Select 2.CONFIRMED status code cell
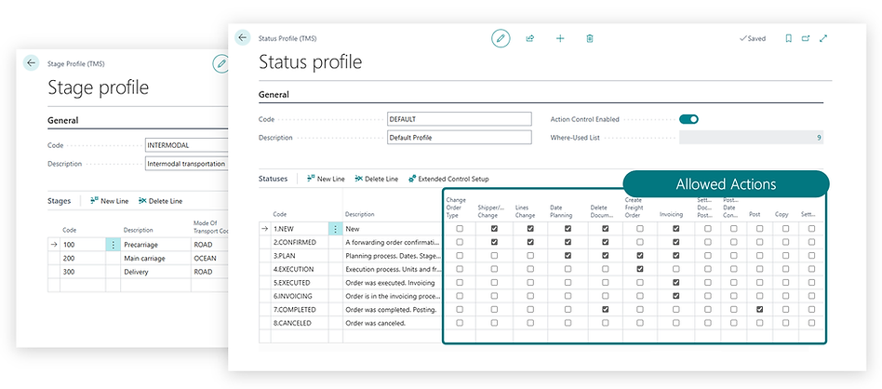 300,243
